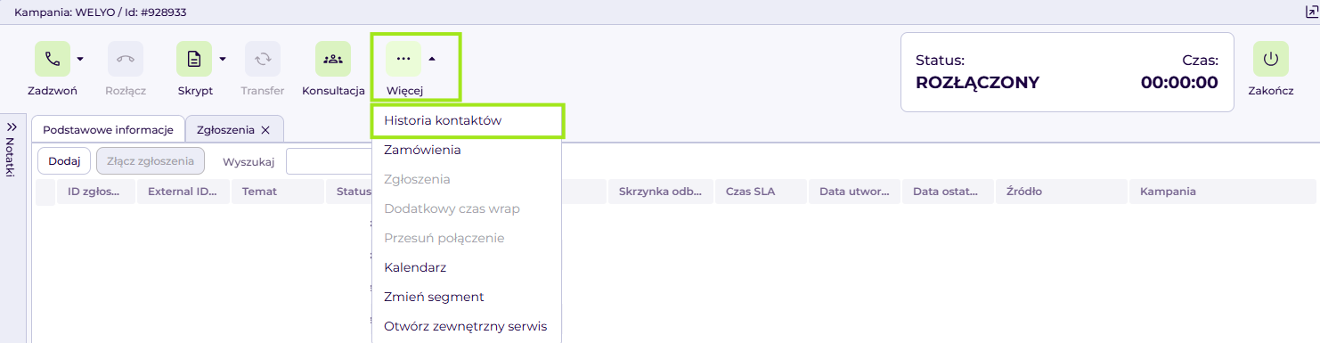Sort by the Data utworzenia column
Viewport: 1320px width, 343px height.
(855, 192)
